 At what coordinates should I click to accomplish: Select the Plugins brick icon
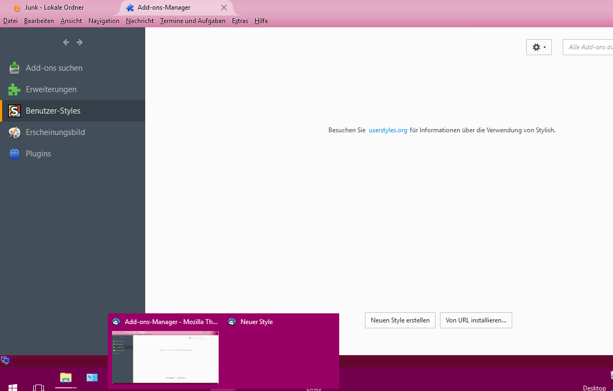point(14,154)
